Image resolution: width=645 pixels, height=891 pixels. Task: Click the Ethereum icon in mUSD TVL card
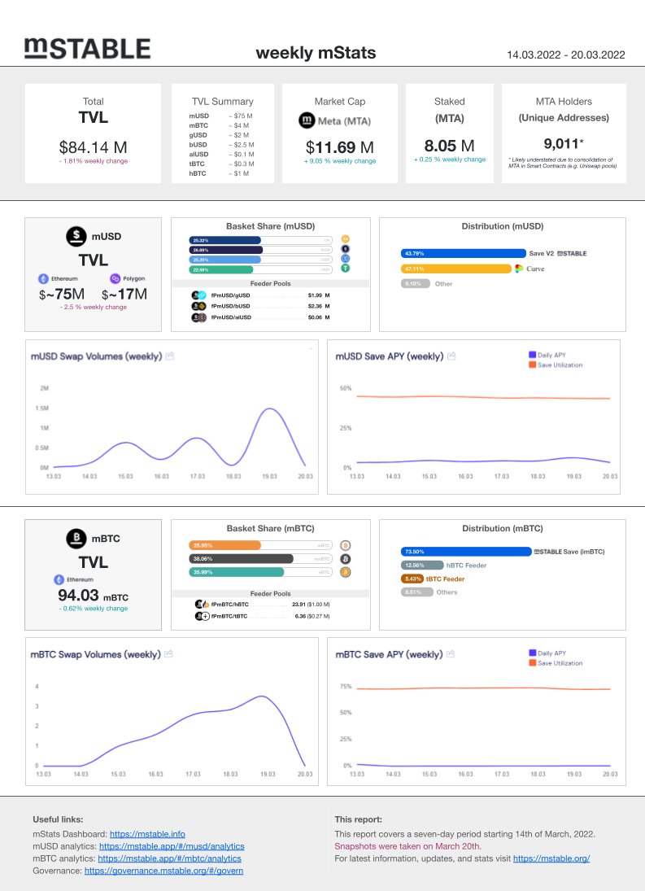point(43,278)
